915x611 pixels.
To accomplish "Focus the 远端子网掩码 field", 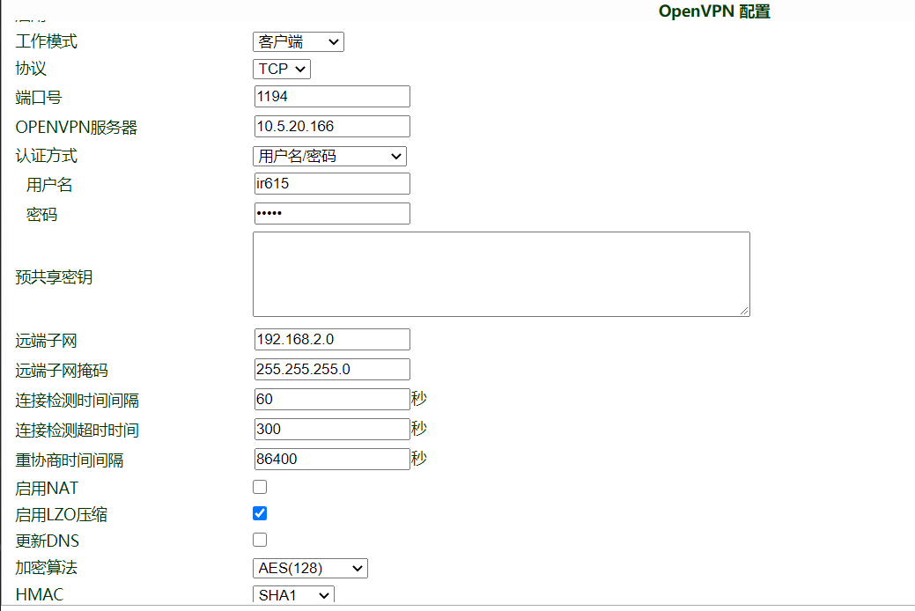I will 331,370.
